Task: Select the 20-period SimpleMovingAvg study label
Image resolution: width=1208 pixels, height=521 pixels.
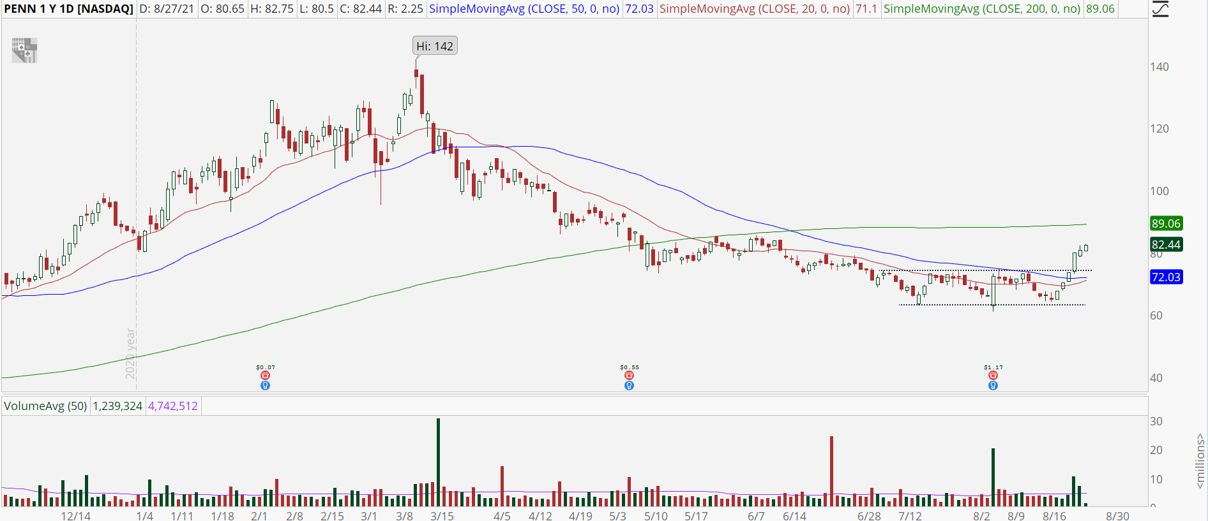Action: (x=755, y=9)
